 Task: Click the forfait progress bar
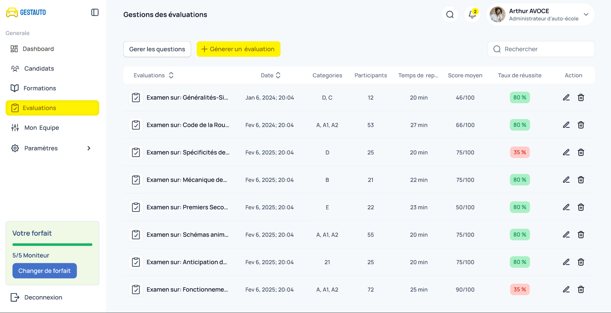coord(52,244)
